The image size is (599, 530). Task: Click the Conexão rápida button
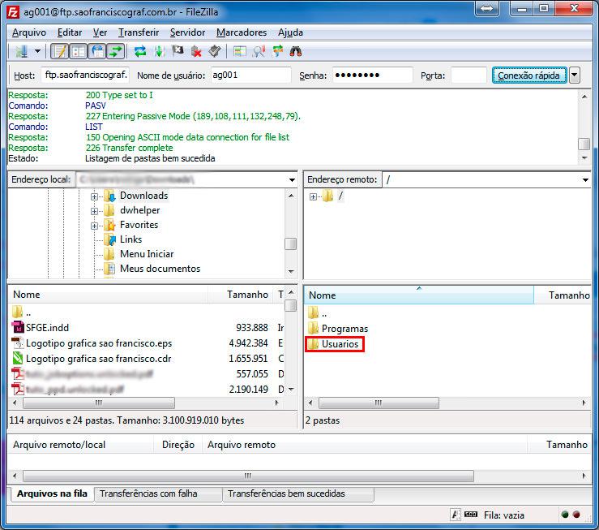tap(529, 75)
